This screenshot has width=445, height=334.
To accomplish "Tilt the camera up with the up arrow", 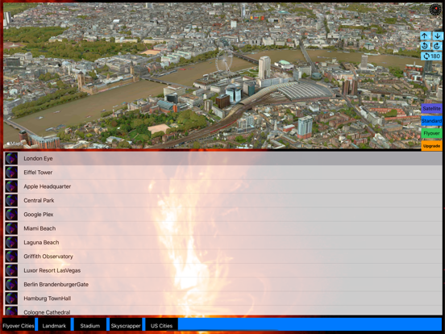I will pos(425,36).
